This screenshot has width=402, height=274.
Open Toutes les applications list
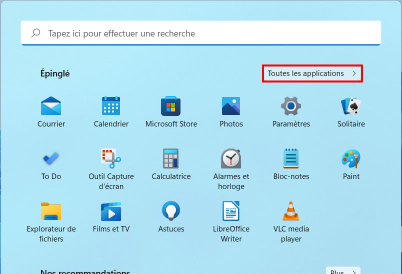312,73
